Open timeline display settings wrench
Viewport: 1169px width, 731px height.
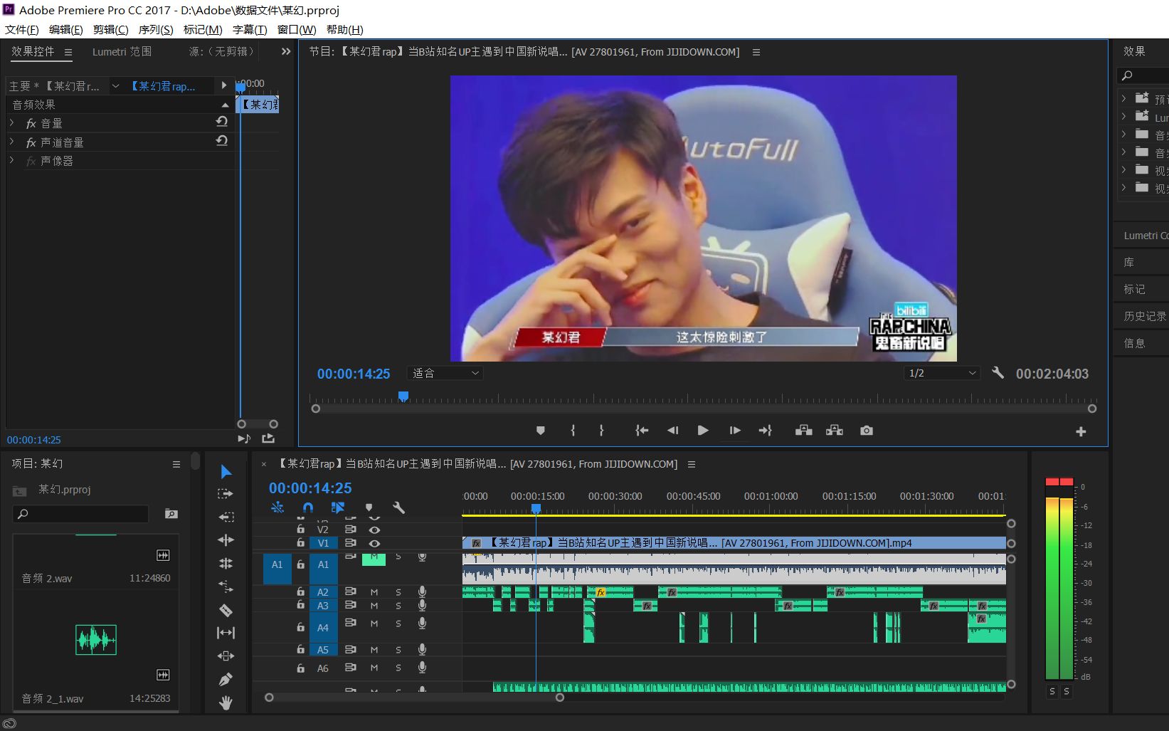[398, 508]
